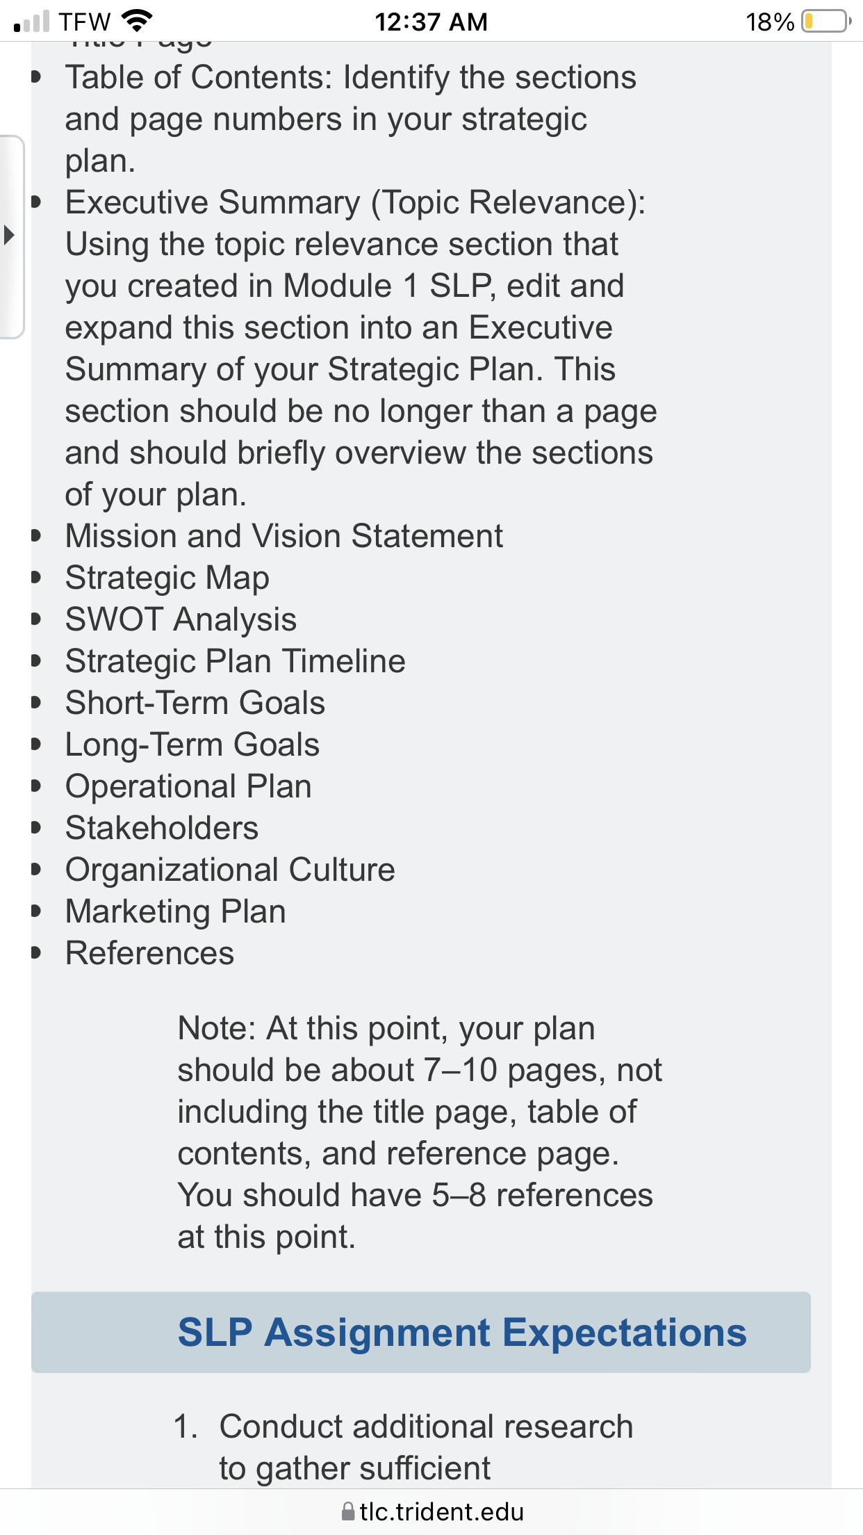Image resolution: width=863 pixels, height=1535 pixels.
Task: Tap the TFW carrier label
Action: point(84,22)
